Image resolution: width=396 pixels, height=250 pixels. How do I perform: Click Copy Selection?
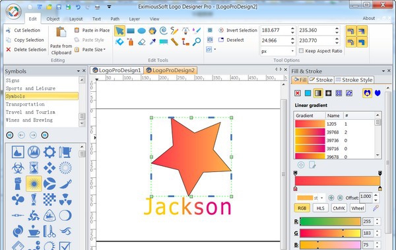coord(25,40)
